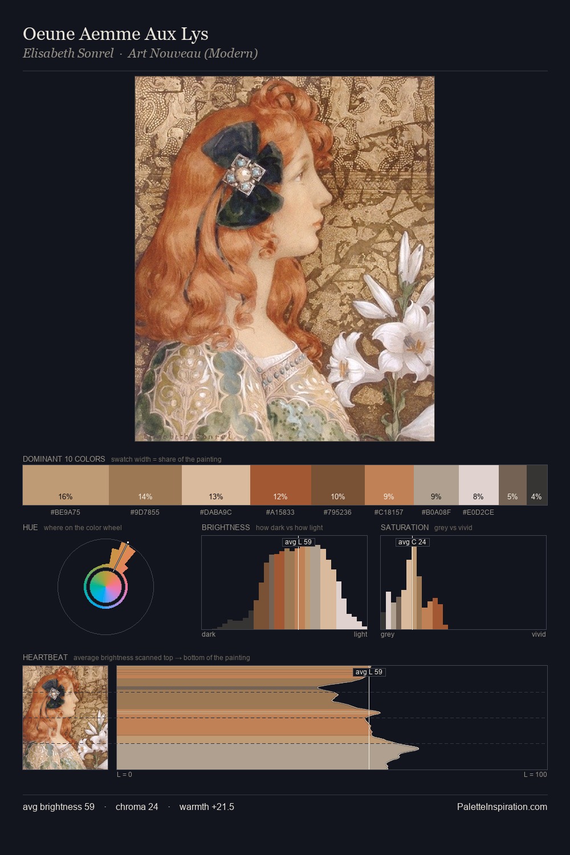The image size is (570, 855).
Task: Choose the 8% #E0D2CE pale swatch
Action: click(479, 485)
